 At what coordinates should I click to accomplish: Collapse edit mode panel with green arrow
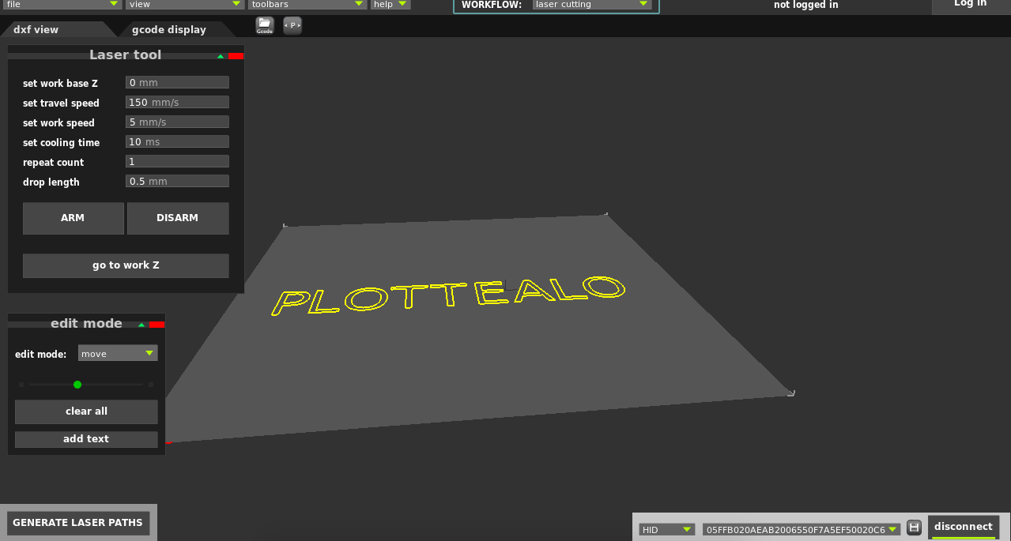[x=141, y=325]
